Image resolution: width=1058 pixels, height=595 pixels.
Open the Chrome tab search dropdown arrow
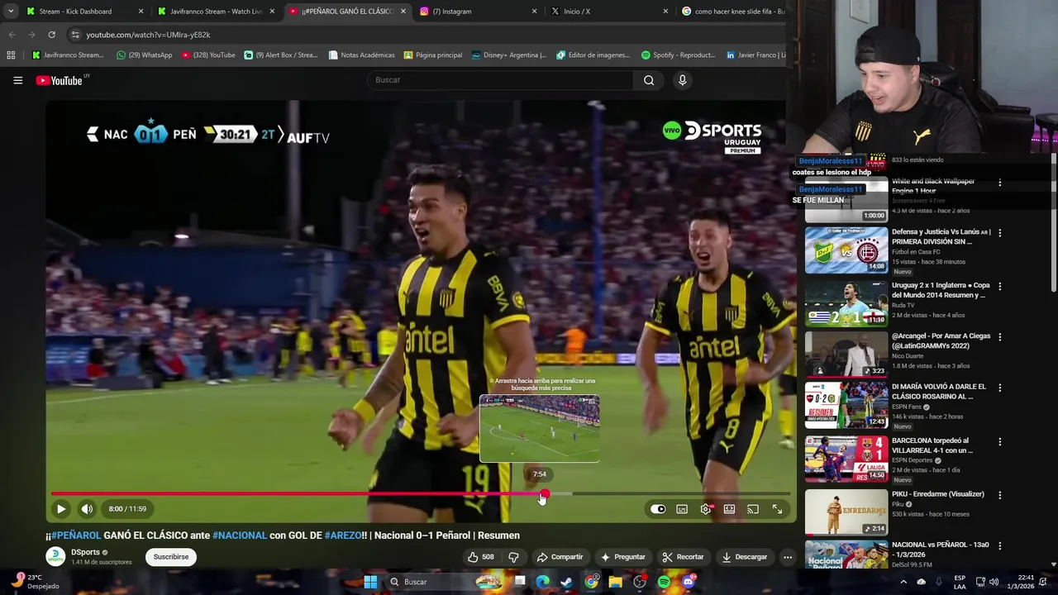pos(10,12)
